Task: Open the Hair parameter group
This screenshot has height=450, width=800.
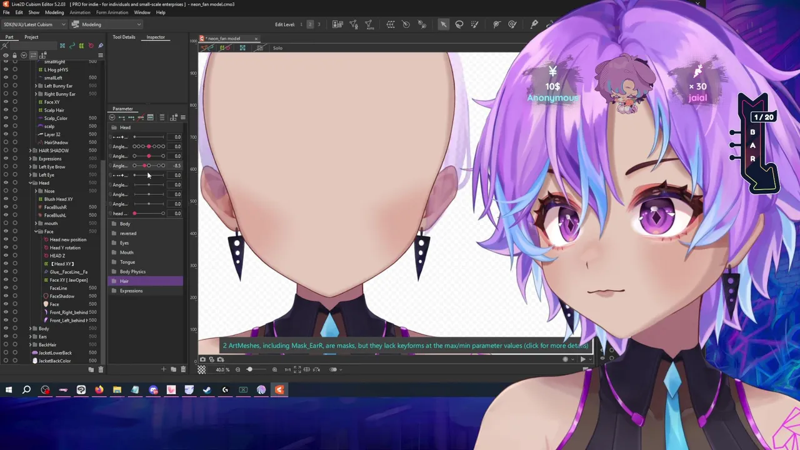Action: pyautogui.click(x=146, y=281)
